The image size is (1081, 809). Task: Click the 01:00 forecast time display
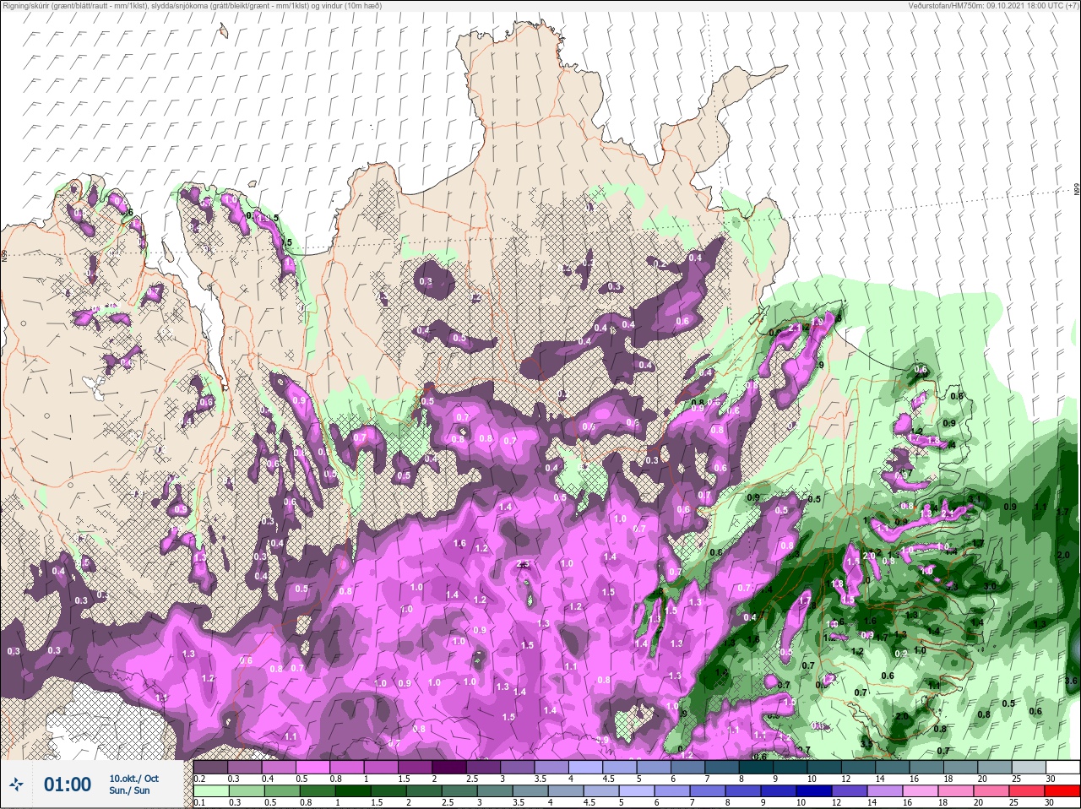tap(68, 785)
